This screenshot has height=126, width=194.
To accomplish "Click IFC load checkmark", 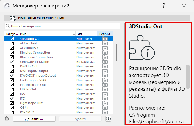I will (12, 98).
